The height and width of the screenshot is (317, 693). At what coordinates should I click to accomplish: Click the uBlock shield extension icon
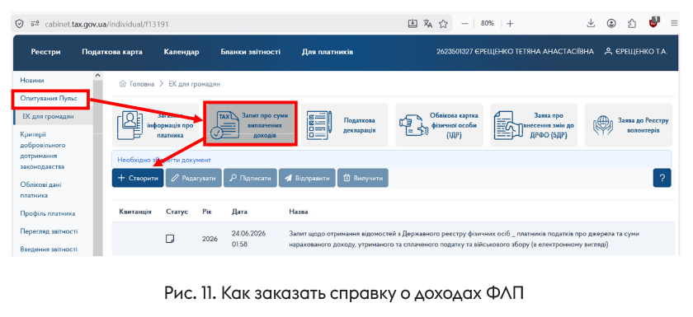(653, 23)
